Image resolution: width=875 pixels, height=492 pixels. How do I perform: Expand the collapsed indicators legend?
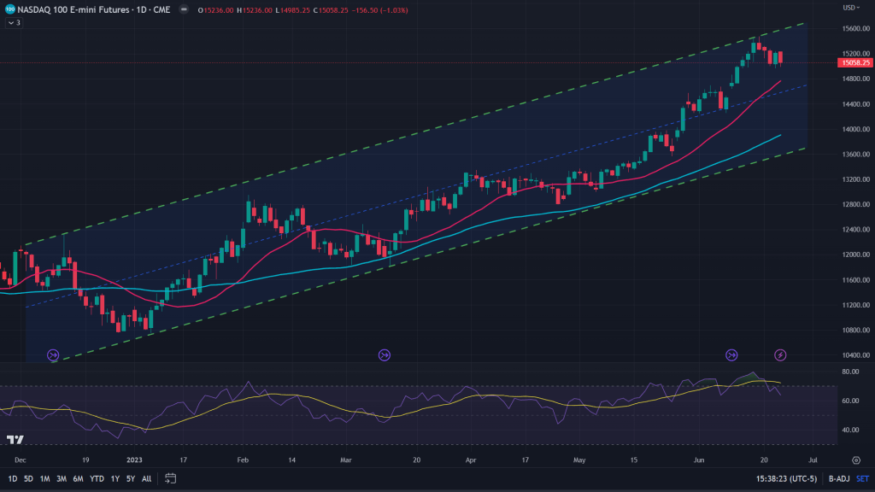pos(14,23)
